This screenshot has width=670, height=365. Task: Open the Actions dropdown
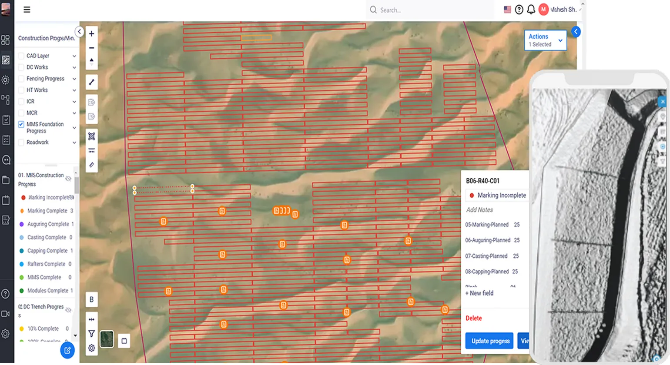point(546,40)
